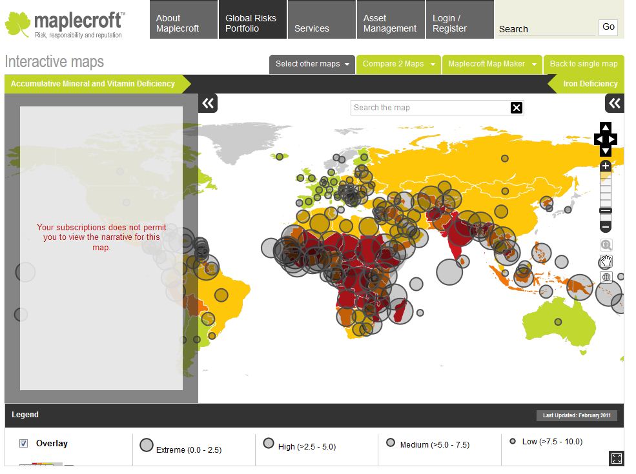Open Compare 2 Maps dropdown

tap(398, 64)
